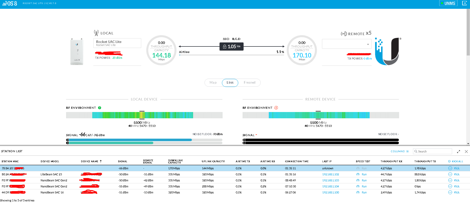Kick station with IP 192.168.1.103
Screen dimensions: 470x216
[454, 180]
